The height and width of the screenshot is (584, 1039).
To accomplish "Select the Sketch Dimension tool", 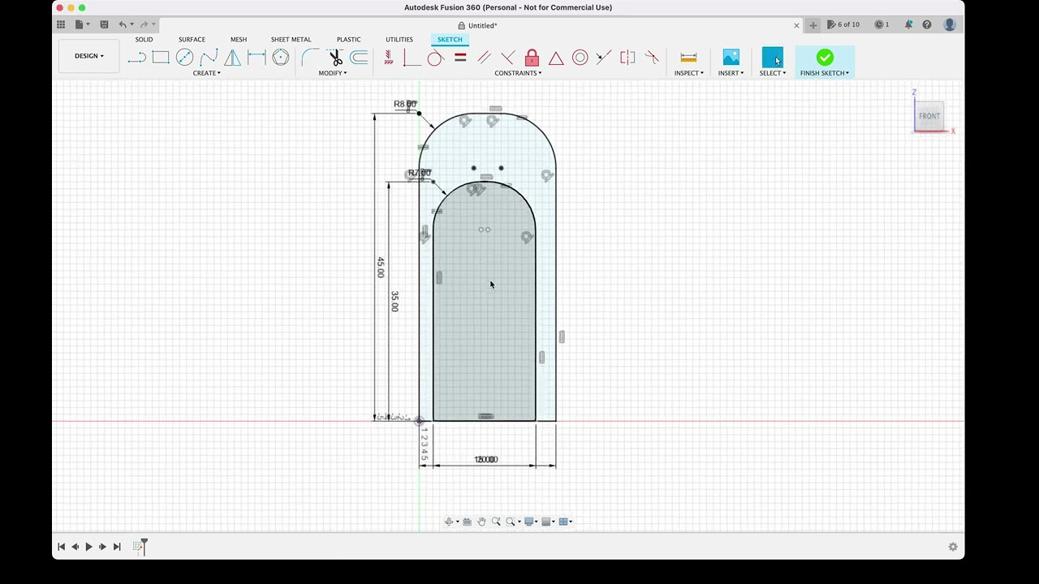I will [x=257, y=58].
